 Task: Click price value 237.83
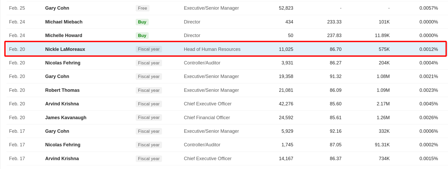point(334,35)
